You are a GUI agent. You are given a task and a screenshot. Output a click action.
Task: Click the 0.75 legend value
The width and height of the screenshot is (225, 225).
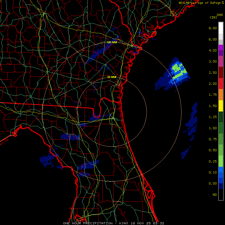coord(213,139)
